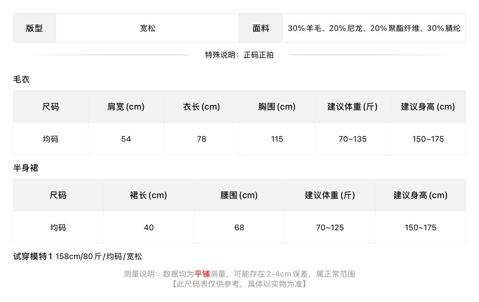Screen dimensions: 479x302
Task: Click 胸围 (cm) column header
Action: [277, 107]
